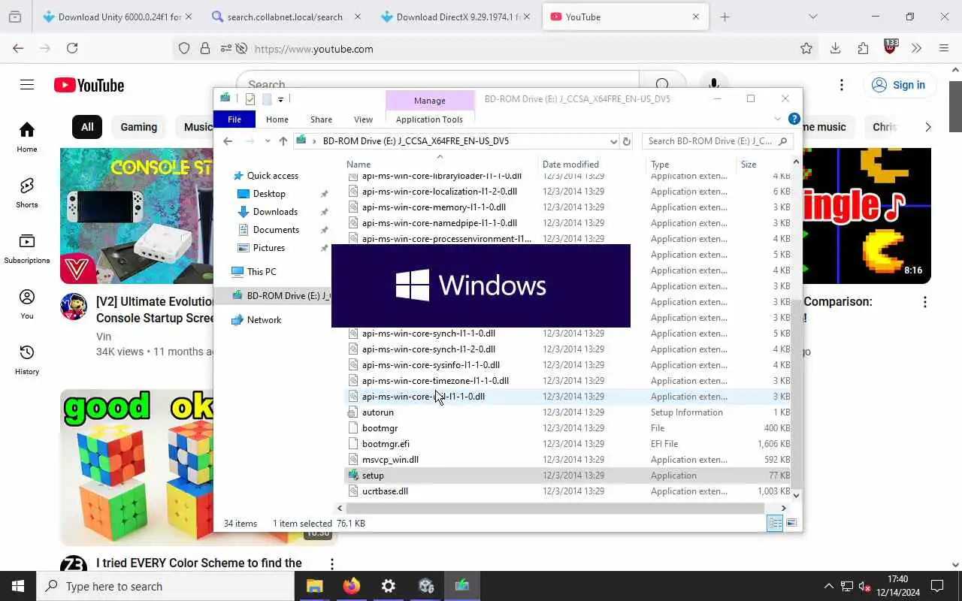The width and height of the screenshot is (962, 601).
Task: Bookmark this page with the star icon
Action: click(x=806, y=48)
